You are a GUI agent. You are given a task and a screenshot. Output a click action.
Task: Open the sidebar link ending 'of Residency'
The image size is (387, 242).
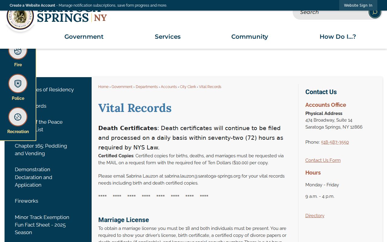[55, 90]
